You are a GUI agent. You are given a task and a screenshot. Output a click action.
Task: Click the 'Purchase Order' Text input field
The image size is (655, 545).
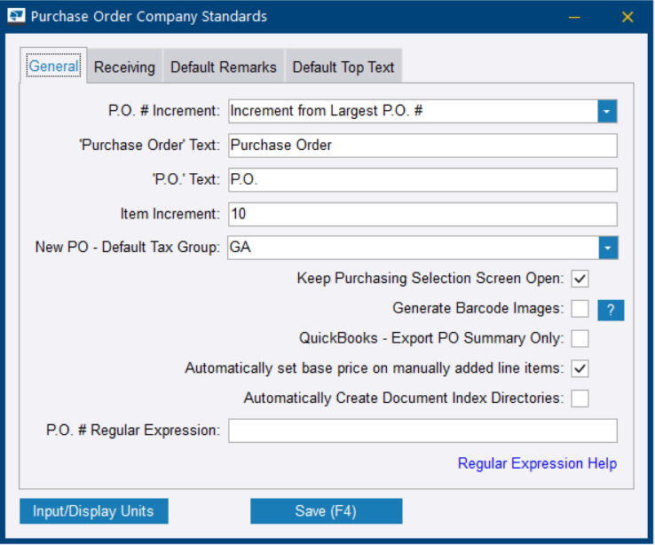422,146
